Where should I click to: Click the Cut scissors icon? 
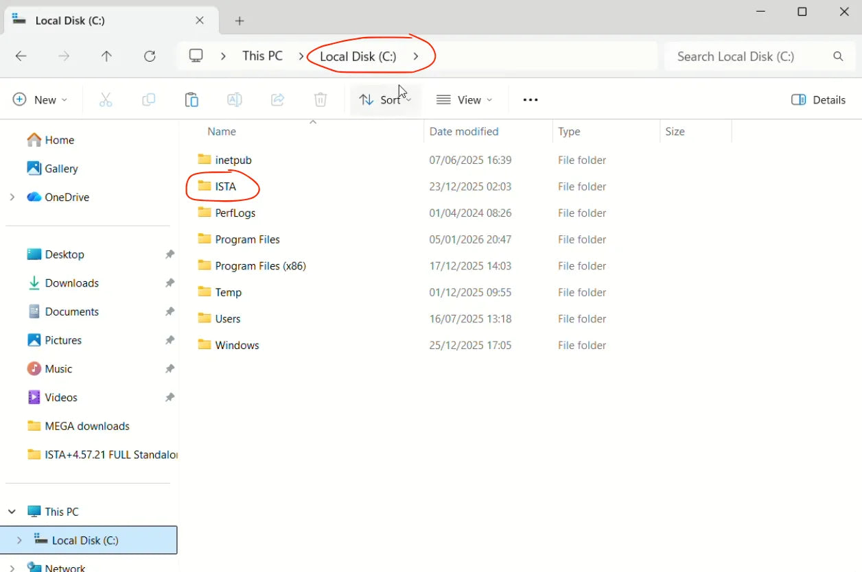tap(106, 99)
